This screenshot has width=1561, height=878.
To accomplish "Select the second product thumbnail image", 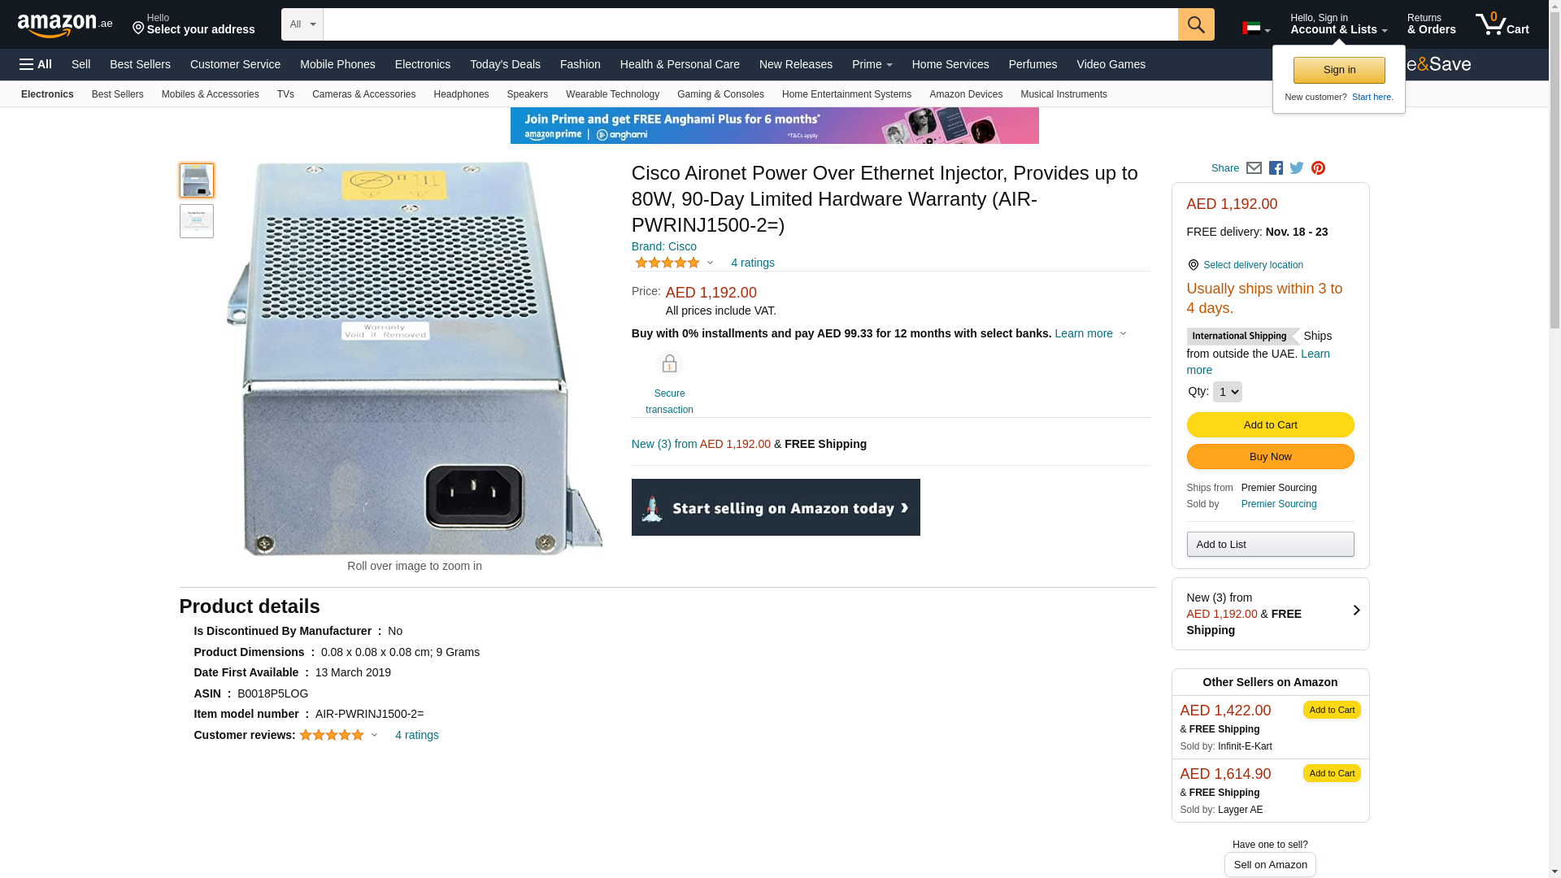I will (x=197, y=221).
